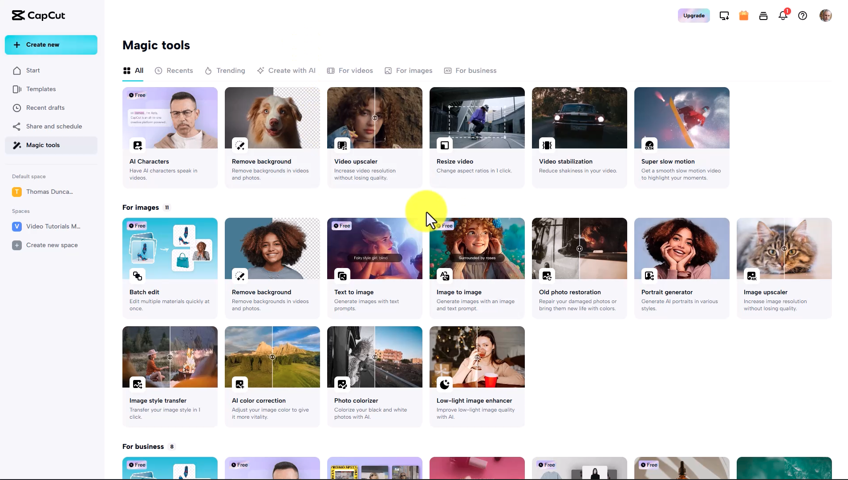The width and height of the screenshot is (848, 480).
Task: Switch to the Recents tab
Action: coord(174,71)
